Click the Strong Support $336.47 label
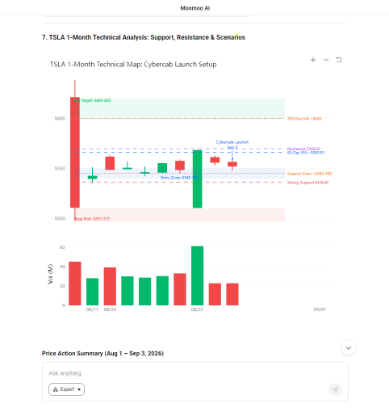 pos(307,183)
